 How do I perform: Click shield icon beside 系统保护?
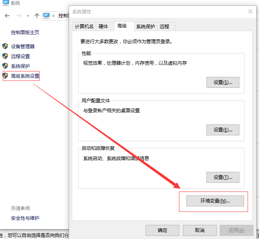(x=5, y=66)
